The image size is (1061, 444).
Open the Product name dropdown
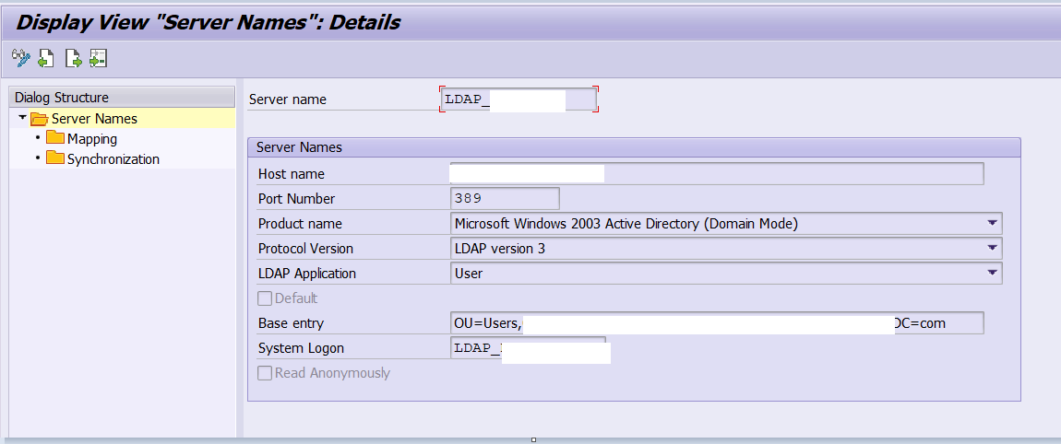992,223
